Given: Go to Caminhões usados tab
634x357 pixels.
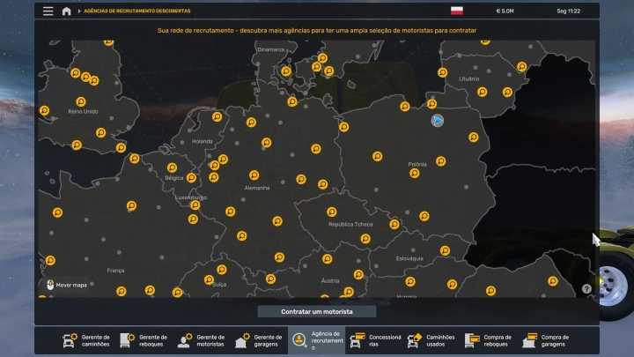Looking at the screenshot, I should pyautogui.click(x=431, y=340).
